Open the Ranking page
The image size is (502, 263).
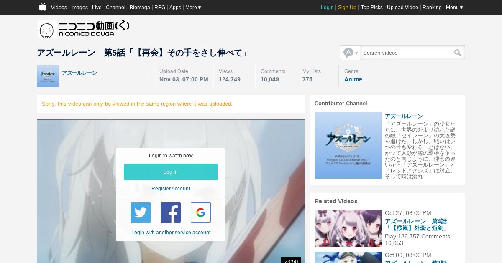point(432,8)
